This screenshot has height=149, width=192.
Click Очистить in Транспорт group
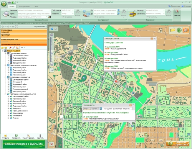pyautogui.click(x=152, y=17)
